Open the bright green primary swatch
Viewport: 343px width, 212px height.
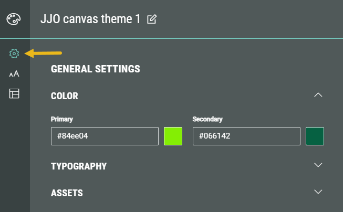tap(173, 136)
